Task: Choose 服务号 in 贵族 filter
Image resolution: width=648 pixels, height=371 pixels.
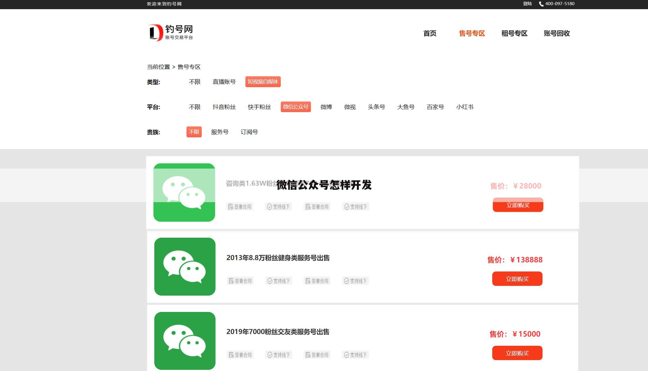Action: click(x=220, y=132)
